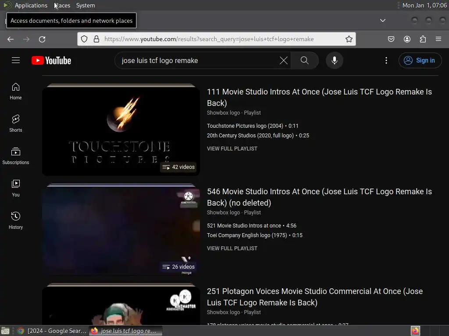Expand the list all tabs chevron
Viewport: 449px width, 336px height.
tap(382, 20)
